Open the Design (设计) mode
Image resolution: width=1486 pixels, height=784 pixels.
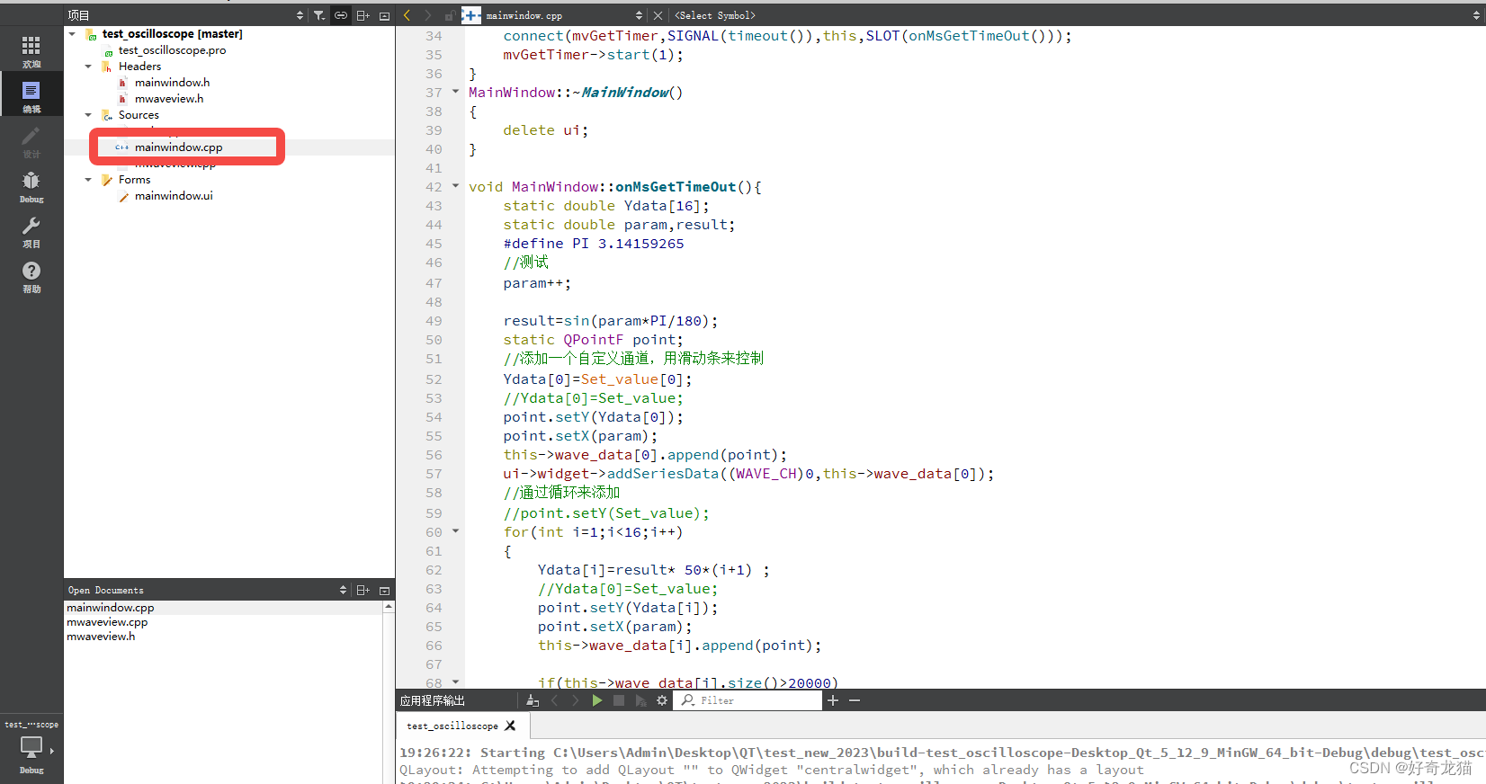(x=31, y=140)
